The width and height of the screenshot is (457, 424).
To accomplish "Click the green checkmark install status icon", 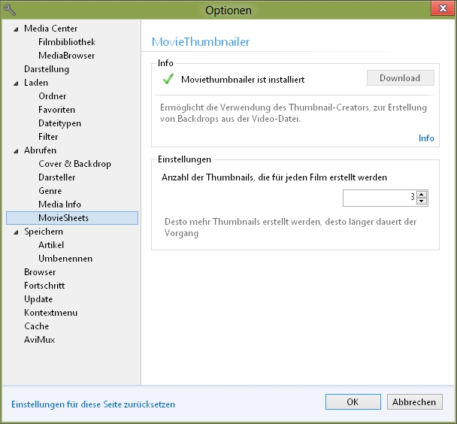I will [x=168, y=79].
